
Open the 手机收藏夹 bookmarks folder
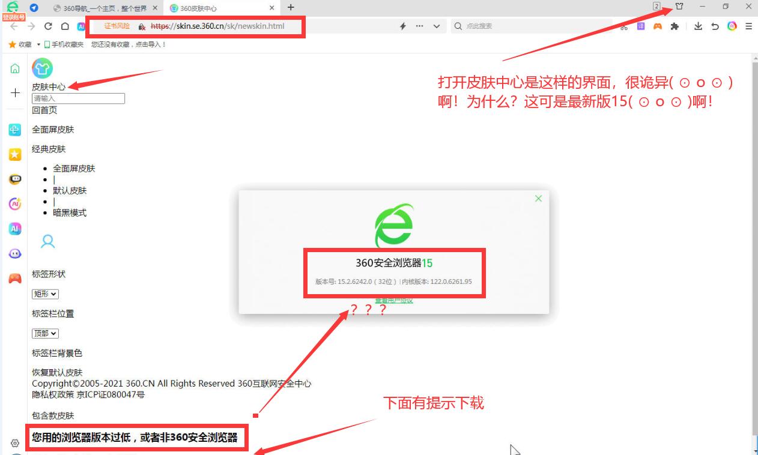[63, 44]
